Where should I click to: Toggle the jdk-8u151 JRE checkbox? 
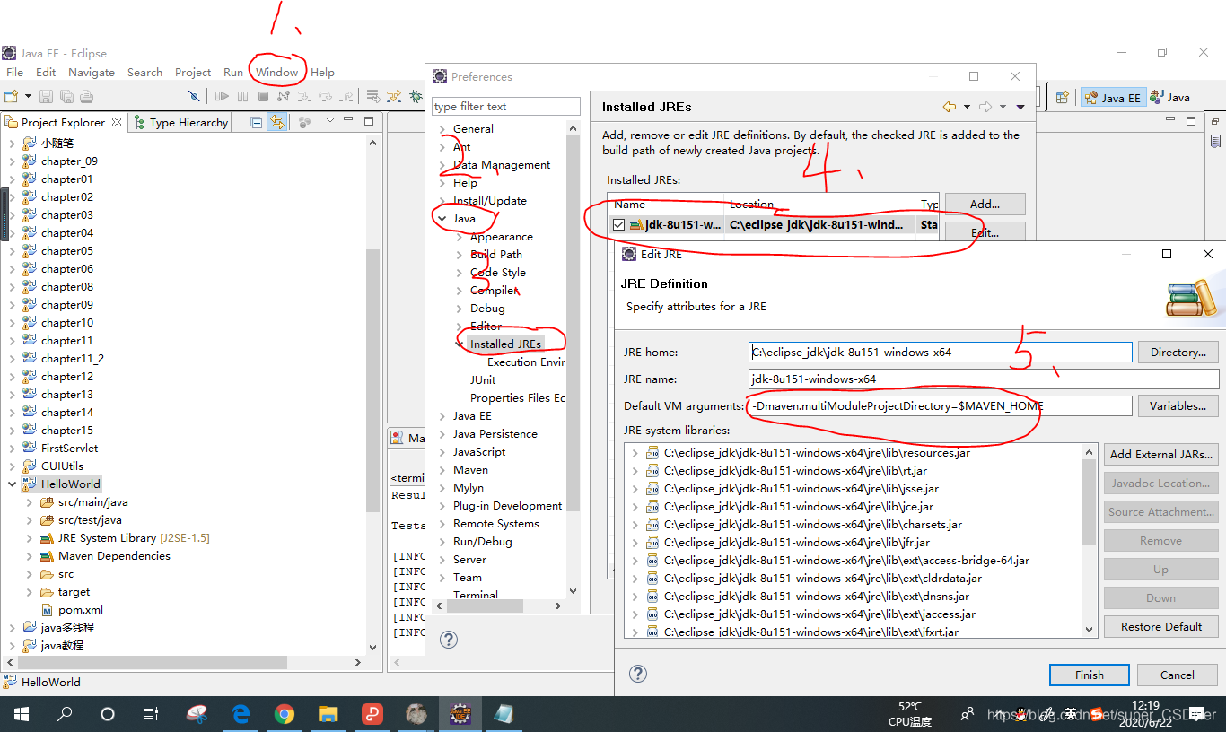[x=618, y=225]
